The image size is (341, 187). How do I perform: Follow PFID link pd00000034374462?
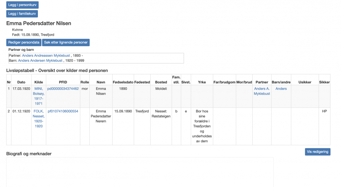(63, 89)
